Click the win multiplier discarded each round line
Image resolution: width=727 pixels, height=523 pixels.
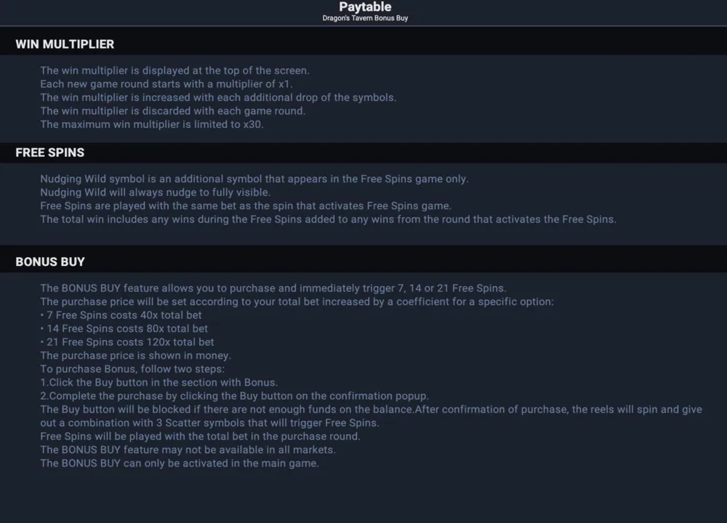172,111
